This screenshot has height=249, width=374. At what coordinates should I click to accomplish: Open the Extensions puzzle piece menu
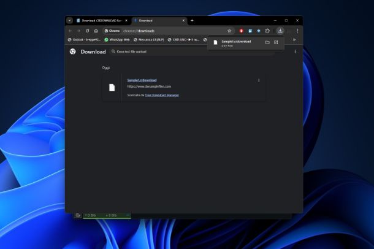click(x=267, y=31)
